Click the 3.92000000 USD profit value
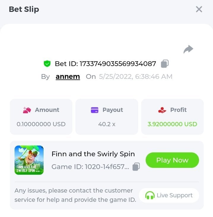Screen dimensions: 213x217 [x=172, y=124]
